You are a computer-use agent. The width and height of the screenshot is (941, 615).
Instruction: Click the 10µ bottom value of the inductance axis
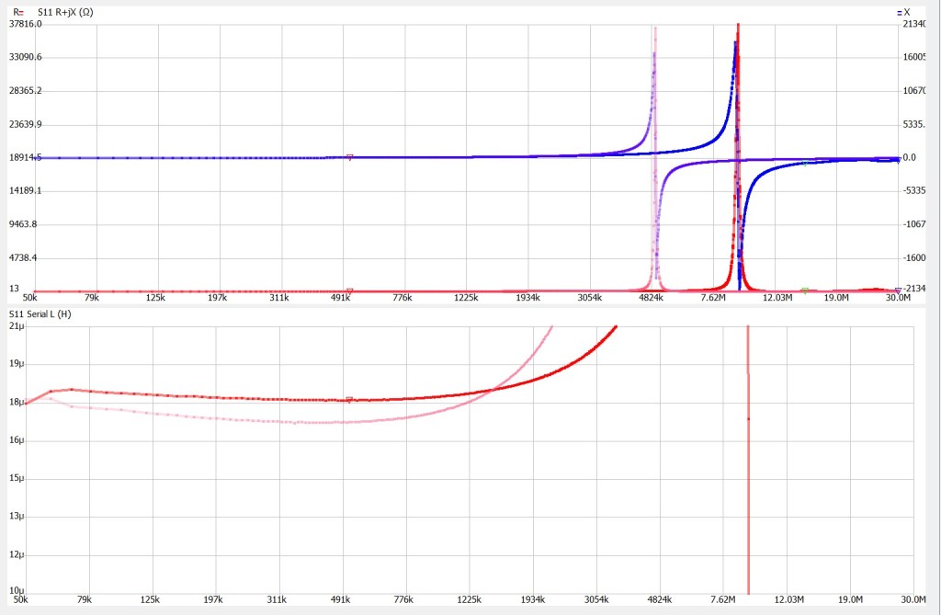coord(16,591)
